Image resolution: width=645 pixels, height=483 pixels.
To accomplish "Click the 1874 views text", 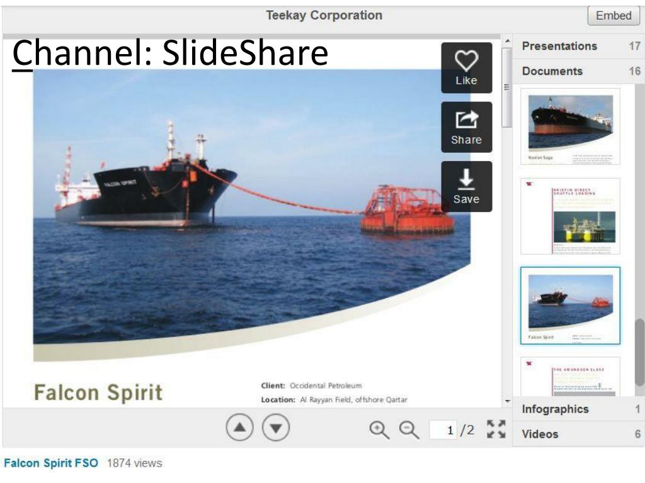I will point(135,464).
